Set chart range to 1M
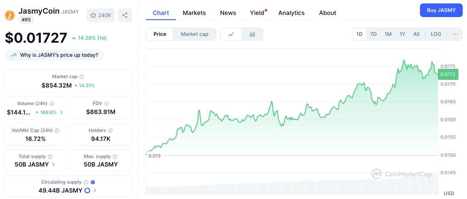The width and height of the screenshot is (467, 199). coord(388,34)
